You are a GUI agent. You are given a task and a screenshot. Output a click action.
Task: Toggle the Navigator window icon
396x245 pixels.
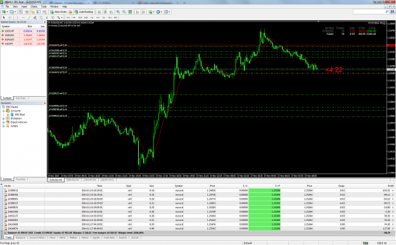coord(32,12)
